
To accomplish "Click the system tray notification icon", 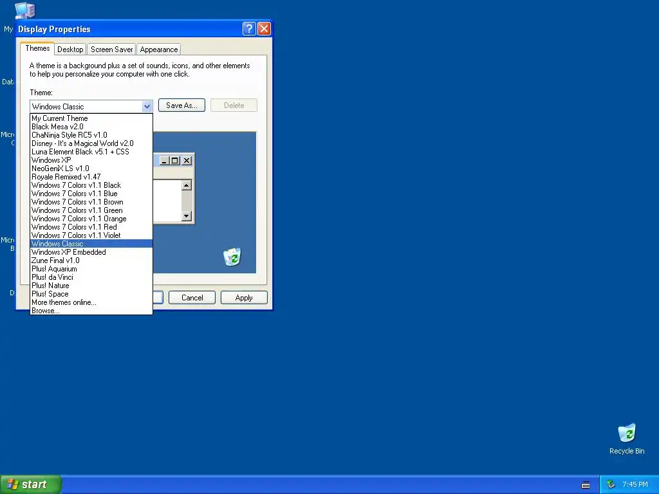I will coord(611,484).
